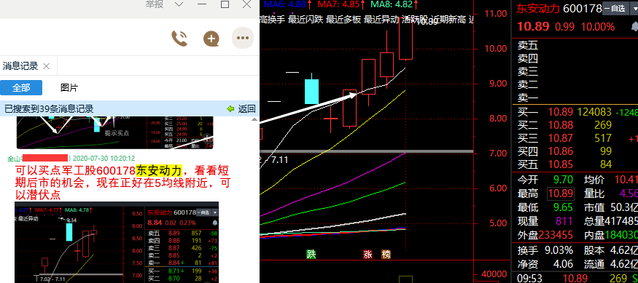638x283 pixels.
Task: Switch to the 图片 tab
Action: point(69,88)
